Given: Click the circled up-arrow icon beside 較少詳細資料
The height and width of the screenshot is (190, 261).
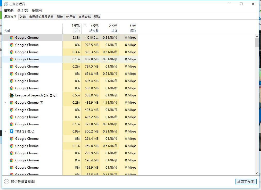Looking at the screenshot, I should pyautogui.click(x=6, y=182).
